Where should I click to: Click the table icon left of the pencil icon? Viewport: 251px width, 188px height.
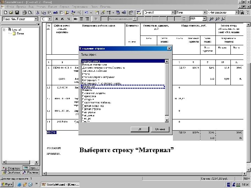pyautogui.click(x=97, y=13)
